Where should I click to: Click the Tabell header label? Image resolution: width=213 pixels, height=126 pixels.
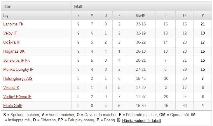pos(8,6)
